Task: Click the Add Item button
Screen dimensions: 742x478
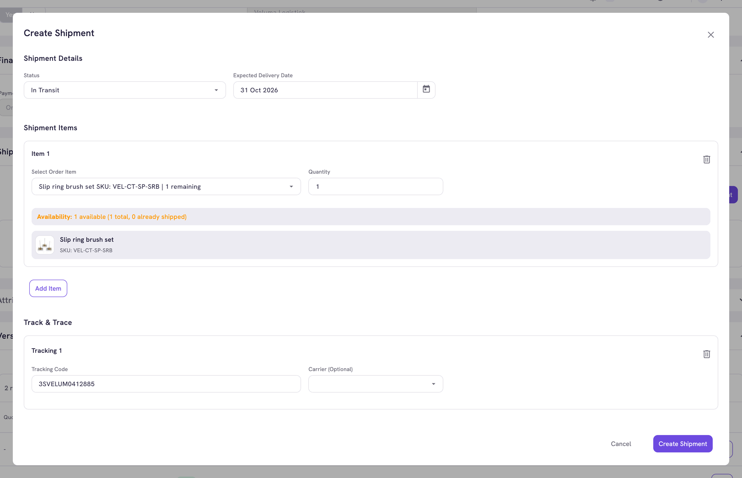Action: (x=48, y=288)
